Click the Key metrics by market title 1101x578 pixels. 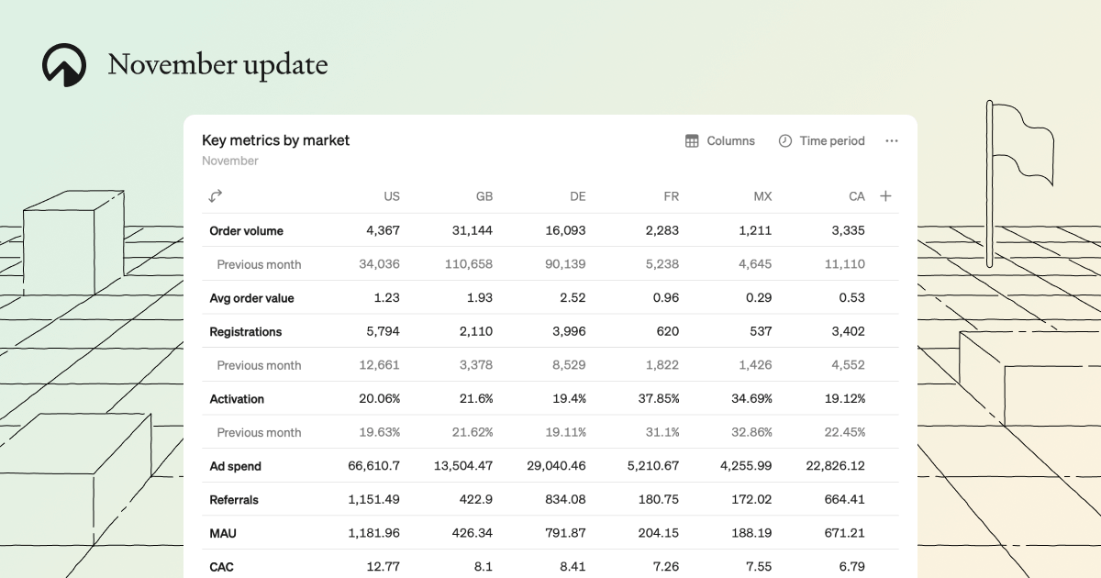(275, 140)
